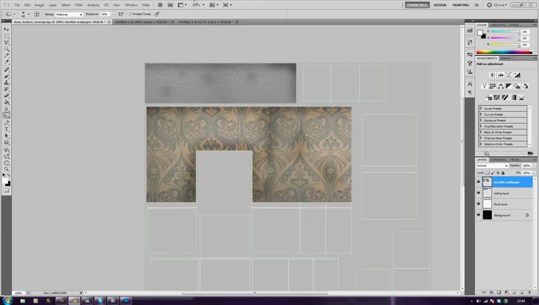Viewport: 539px width, 305px height.
Task: Select the Rectangular Marquee tool
Action: [6, 36]
